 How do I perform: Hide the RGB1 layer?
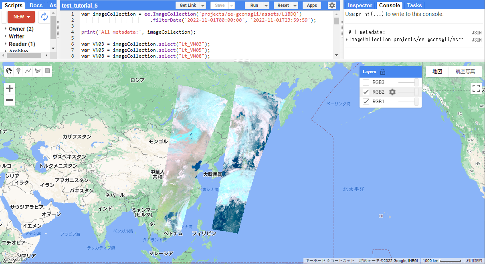[x=366, y=102]
